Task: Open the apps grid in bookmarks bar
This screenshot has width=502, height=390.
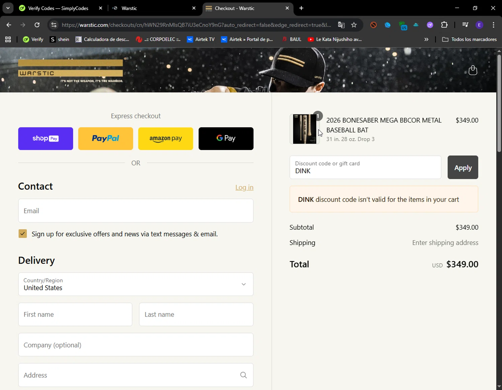Action: (8, 39)
